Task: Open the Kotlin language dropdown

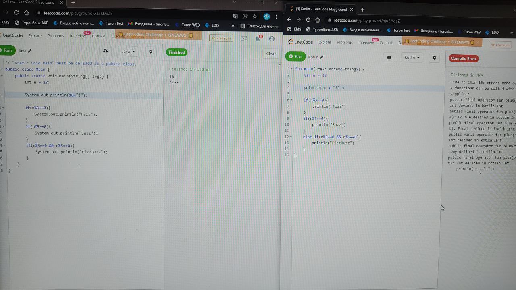Action: pyautogui.click(x=412, y=58)
